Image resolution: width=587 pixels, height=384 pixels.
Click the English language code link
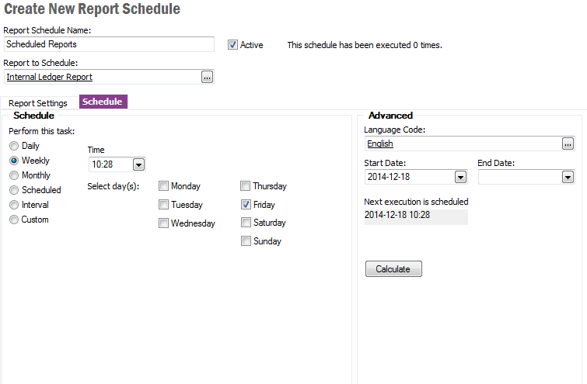pyautogui.click(x=380, y=144)
